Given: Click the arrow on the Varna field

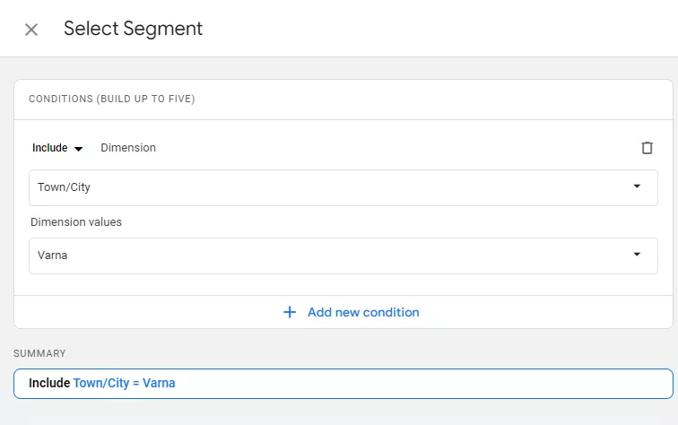Looking at the screenshot, I should tap(637, 255).
